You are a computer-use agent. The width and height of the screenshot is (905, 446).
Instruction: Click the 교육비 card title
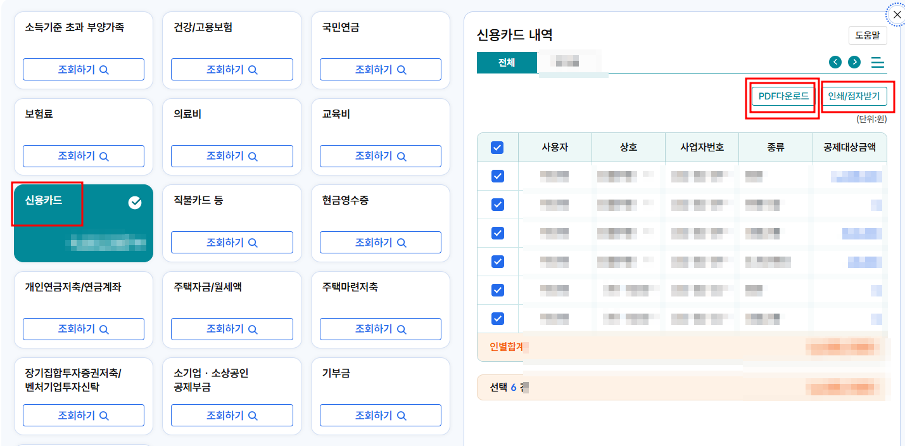[x=336, y=115]
